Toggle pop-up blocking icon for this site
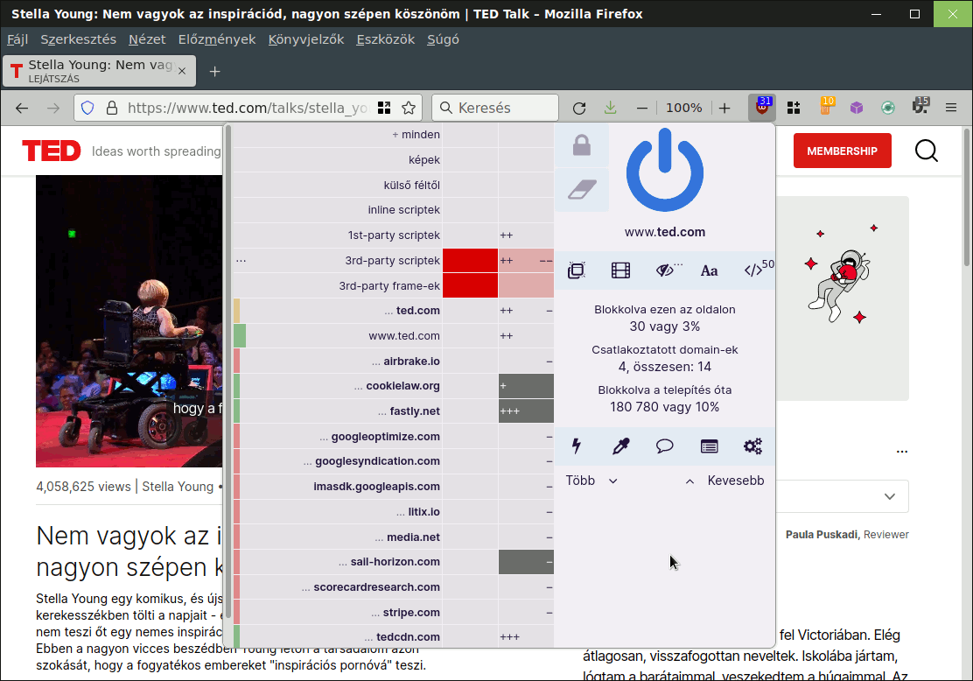This screenshot has width=973, height=681. tap(577, 270)
